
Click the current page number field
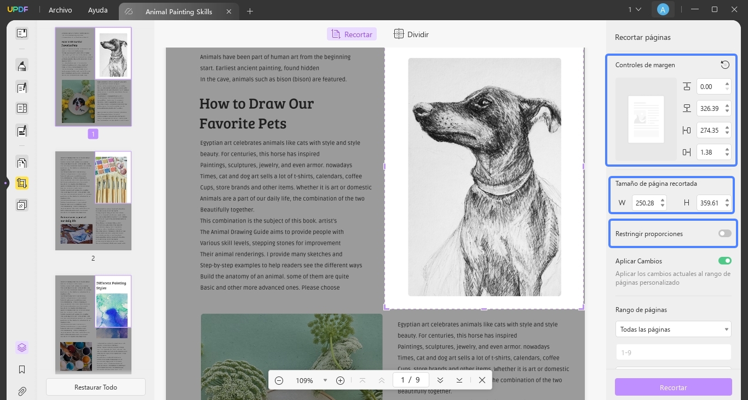(x=410, y=380)
